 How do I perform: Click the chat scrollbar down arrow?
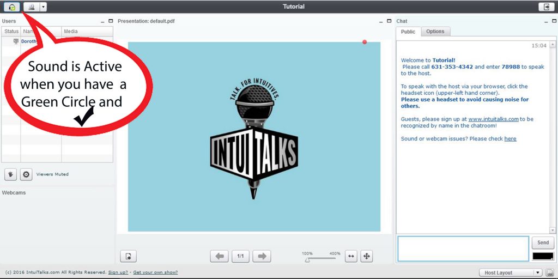pos(553,231)
